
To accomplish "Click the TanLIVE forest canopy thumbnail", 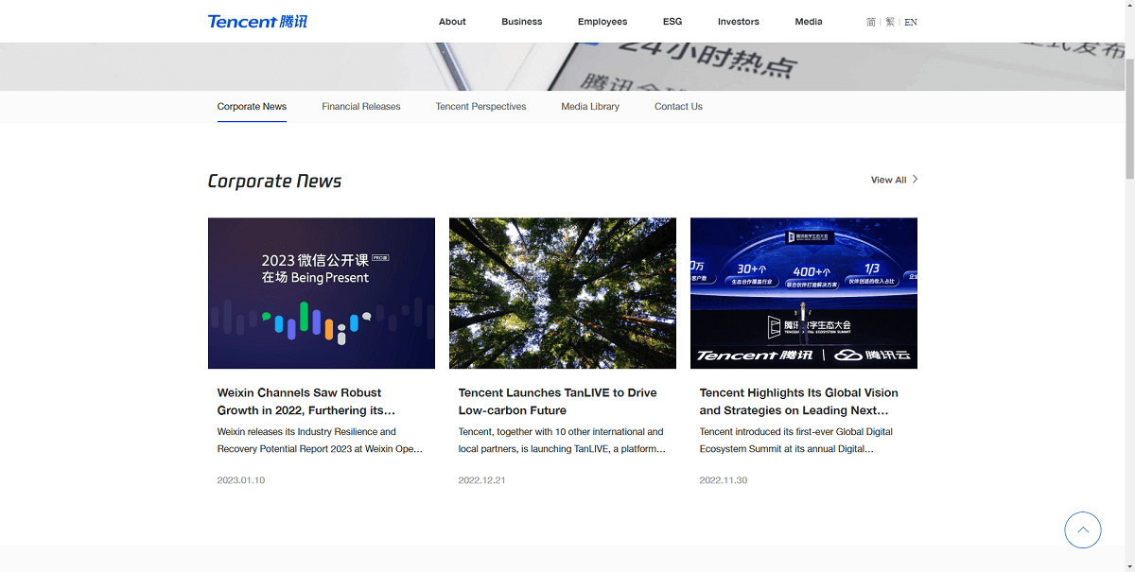I will [562, 293].
